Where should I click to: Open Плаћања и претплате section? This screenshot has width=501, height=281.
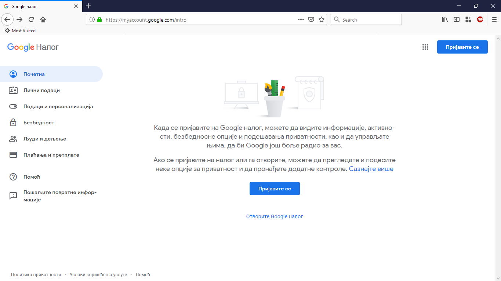(51, 155)
